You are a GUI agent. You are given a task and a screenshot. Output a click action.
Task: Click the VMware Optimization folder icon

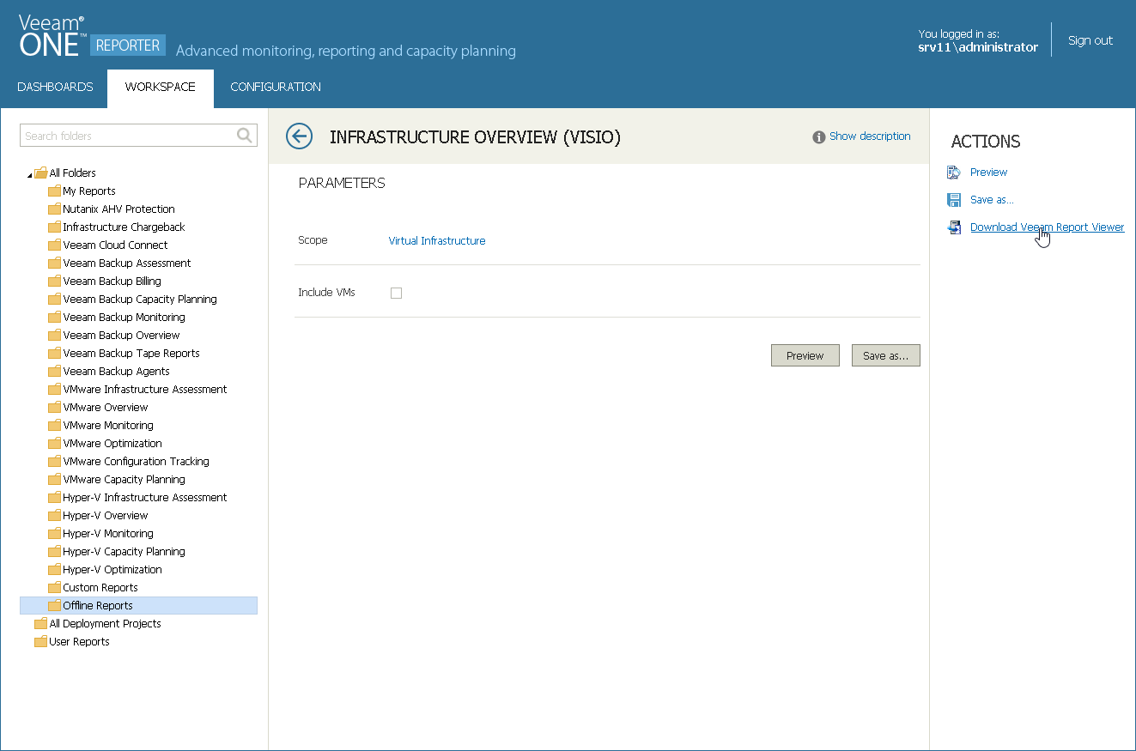[54, 443]
